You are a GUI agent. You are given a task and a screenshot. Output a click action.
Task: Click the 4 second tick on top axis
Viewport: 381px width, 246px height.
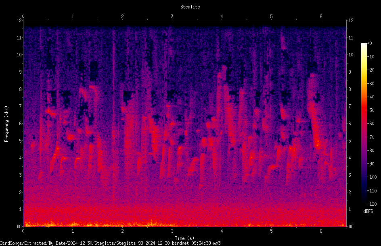coord(222,16)
